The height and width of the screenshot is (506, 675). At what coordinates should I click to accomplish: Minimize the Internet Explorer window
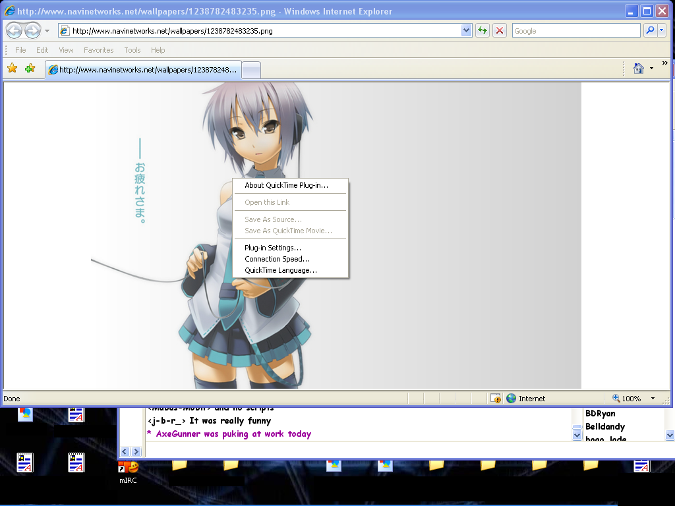[x=631, y=11]
